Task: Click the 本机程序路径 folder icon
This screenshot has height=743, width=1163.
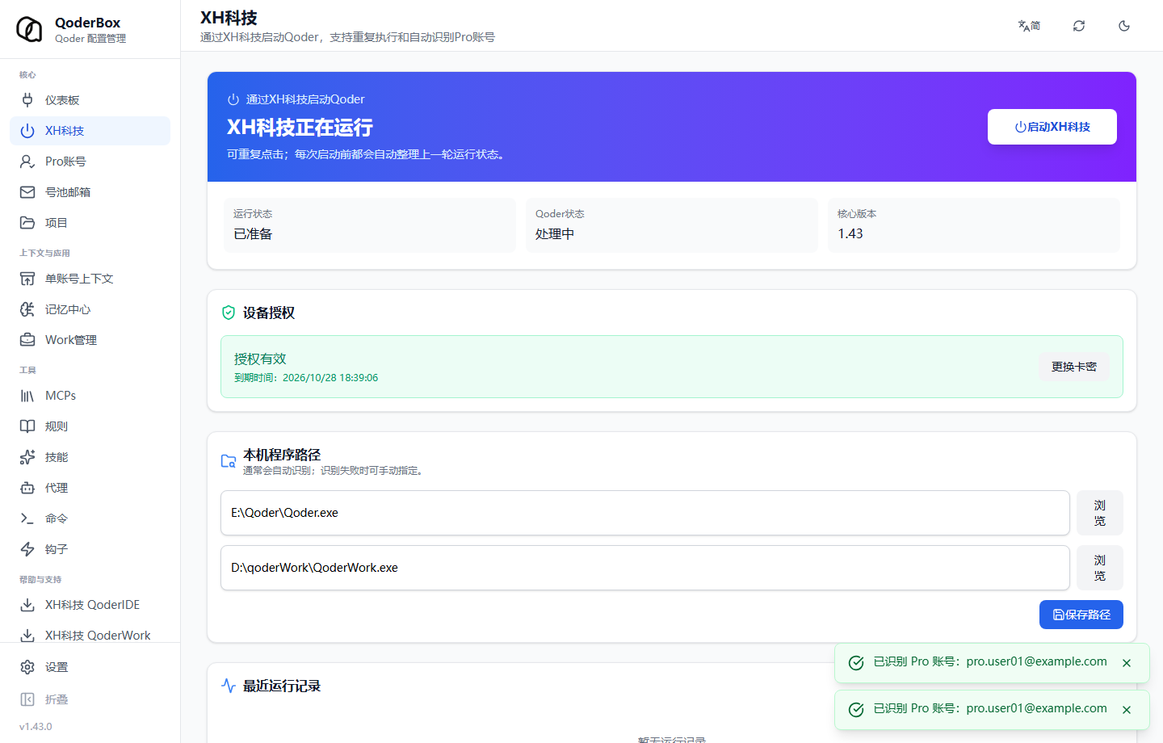Action: click(229, 461)
